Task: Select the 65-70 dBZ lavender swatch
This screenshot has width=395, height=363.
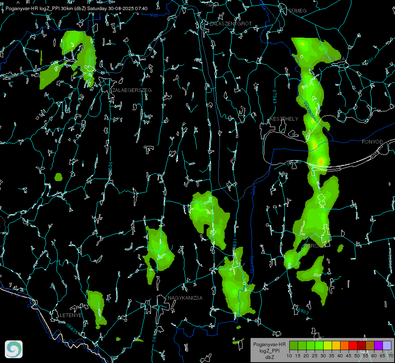Action: pos(387,345)
